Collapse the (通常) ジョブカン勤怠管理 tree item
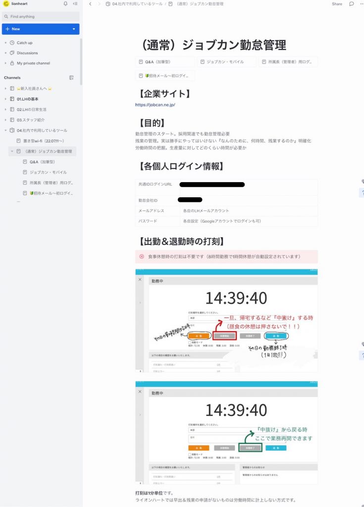364x507 pixels. pos(12,152)
